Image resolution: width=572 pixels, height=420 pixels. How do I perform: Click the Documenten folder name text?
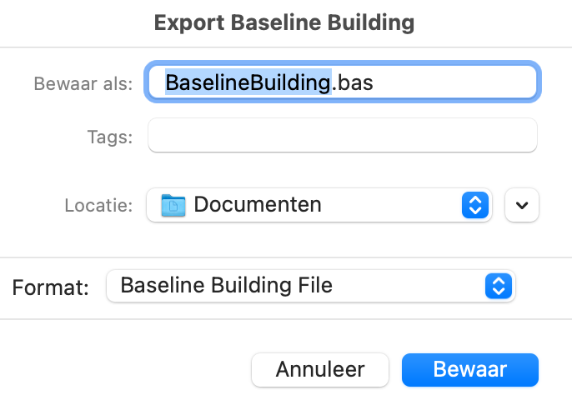click(x=258, y=204)
